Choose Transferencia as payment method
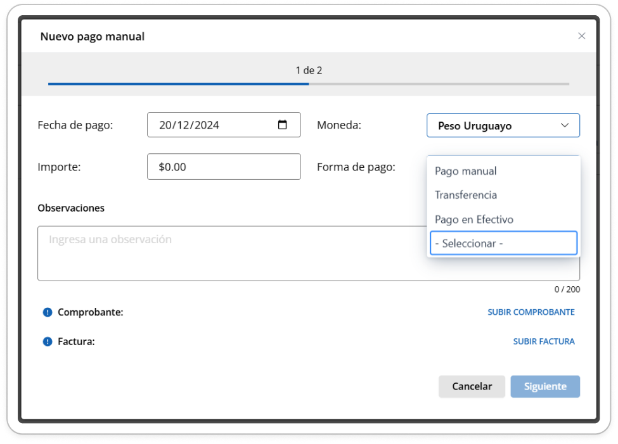The height and width of the screenshot is (444, 618). pyautogui.click(x=503, y=195)
